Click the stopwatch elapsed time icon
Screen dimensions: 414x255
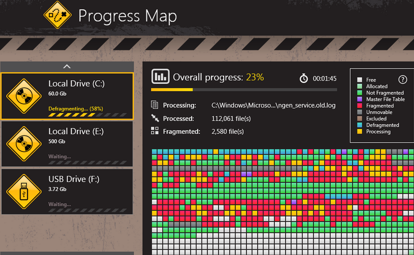tap(304, 79)
